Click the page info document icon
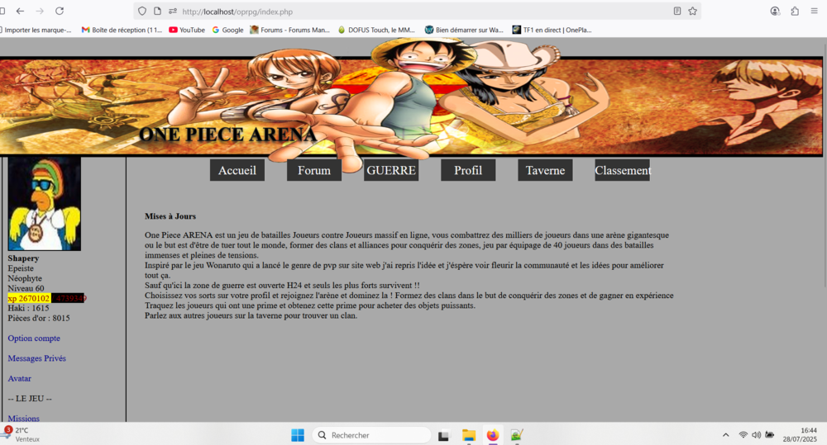The width and height of the screenshot is (827, 445). click(157, 11)
